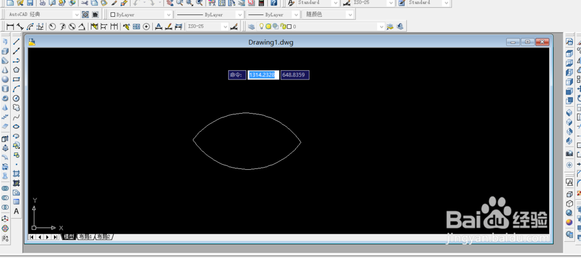Toggle layer freeze sun icon
Screen dimensions: 581x258
(x=268, y=27)
